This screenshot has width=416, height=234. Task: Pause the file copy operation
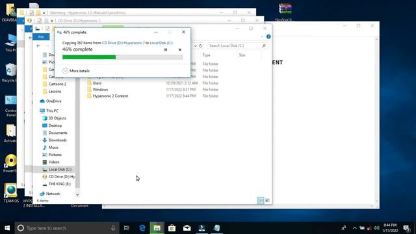(x=166, y=49)
